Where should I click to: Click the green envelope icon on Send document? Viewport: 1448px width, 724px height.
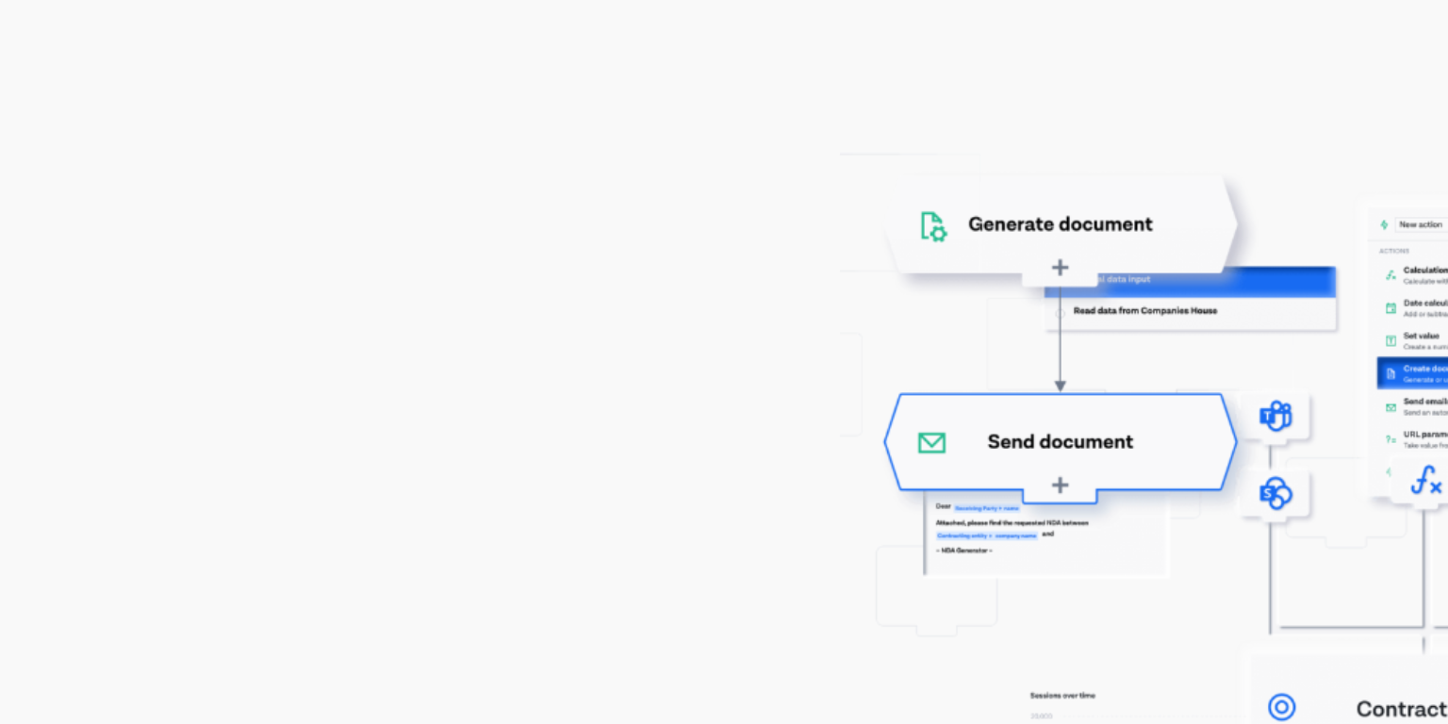pos(931,442)
